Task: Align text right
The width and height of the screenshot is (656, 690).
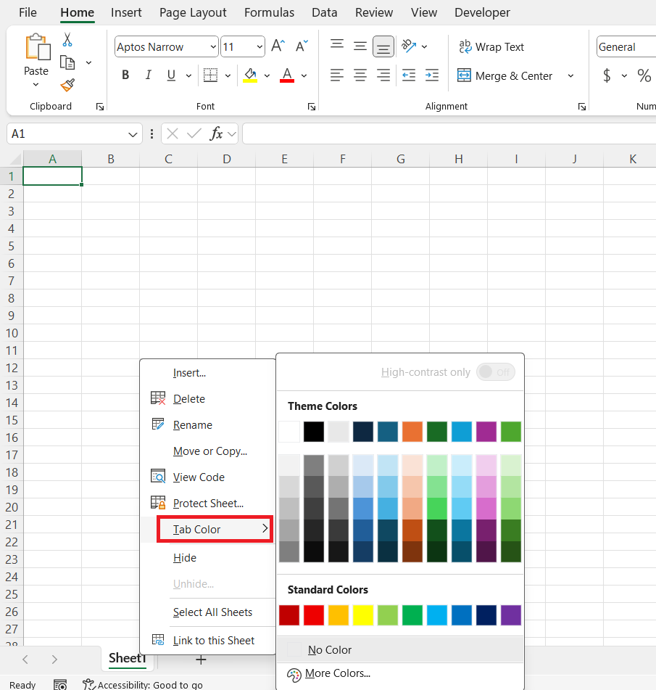Action: 383,75
